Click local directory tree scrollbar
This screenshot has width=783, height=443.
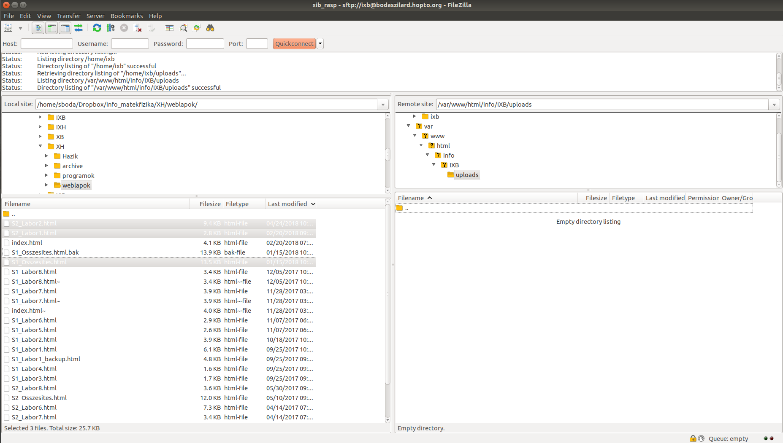387,153
